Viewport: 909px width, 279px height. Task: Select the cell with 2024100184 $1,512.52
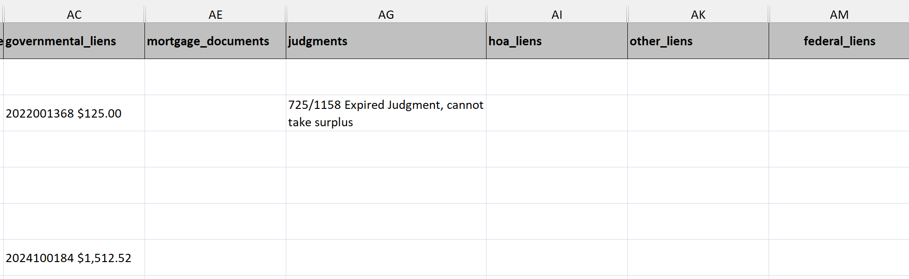pyautogui.click(x=74, y=258)
